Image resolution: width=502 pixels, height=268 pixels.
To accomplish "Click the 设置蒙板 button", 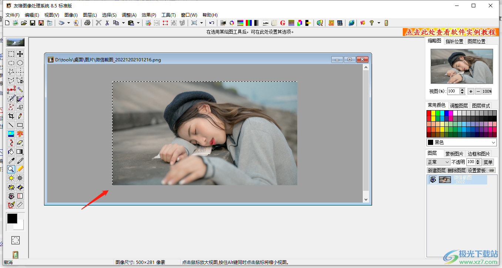I will click(x=476, y=170).
